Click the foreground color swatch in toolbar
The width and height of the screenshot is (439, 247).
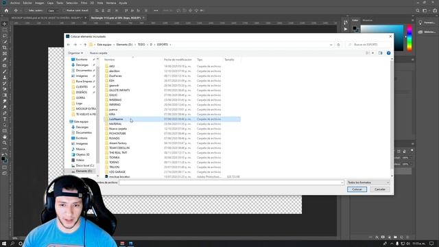[3, 158]
